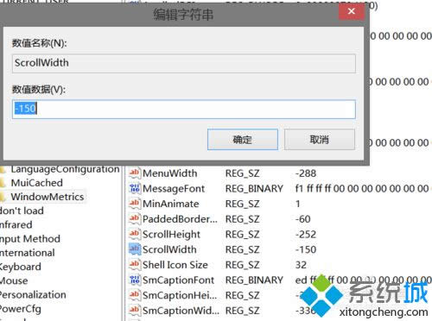The width and height of the screenshot is (432, 321).
Task: Select the ScrollWidth entry name
Action: click(169, 249)
